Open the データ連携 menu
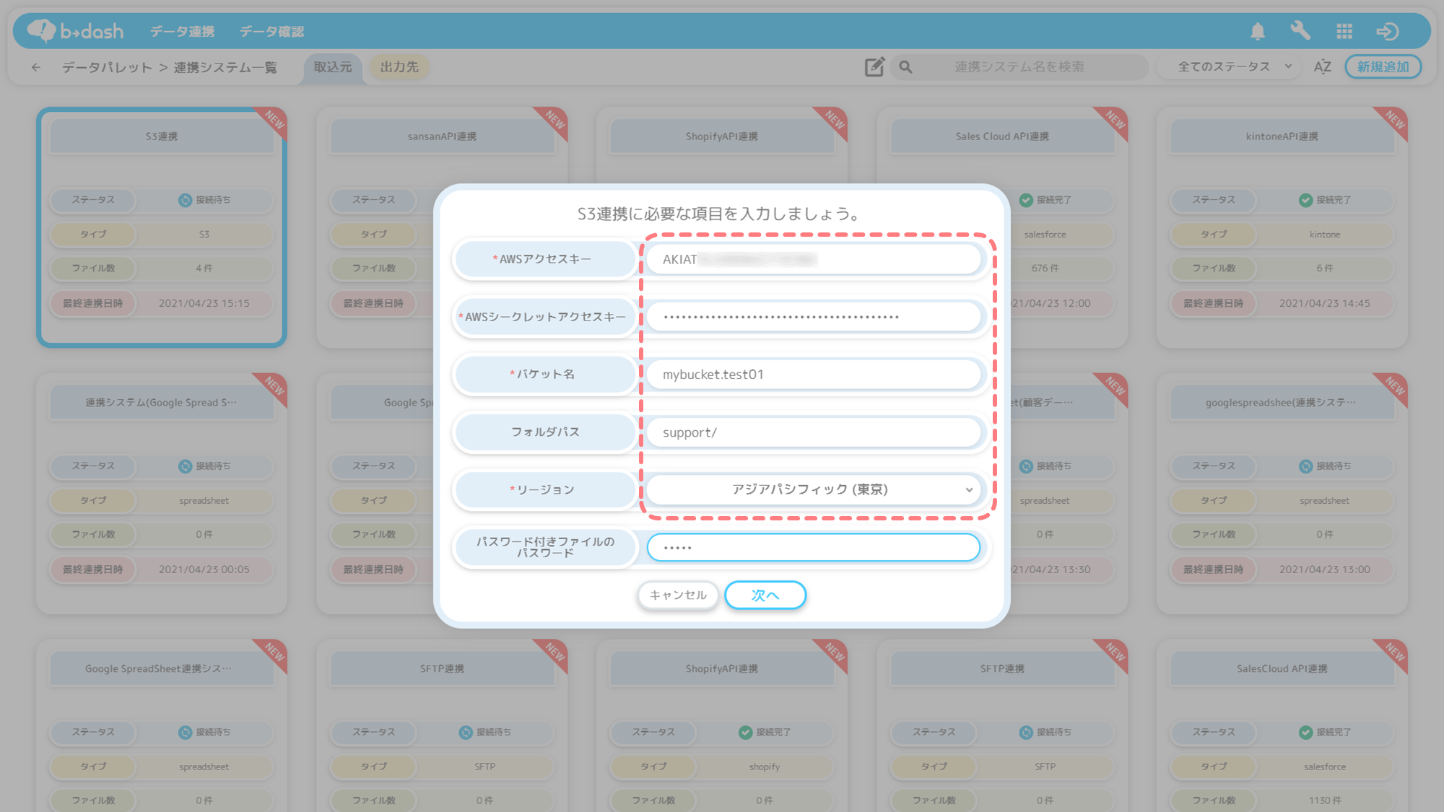Viewport: 1444px width, 812px height. (182, 32)
